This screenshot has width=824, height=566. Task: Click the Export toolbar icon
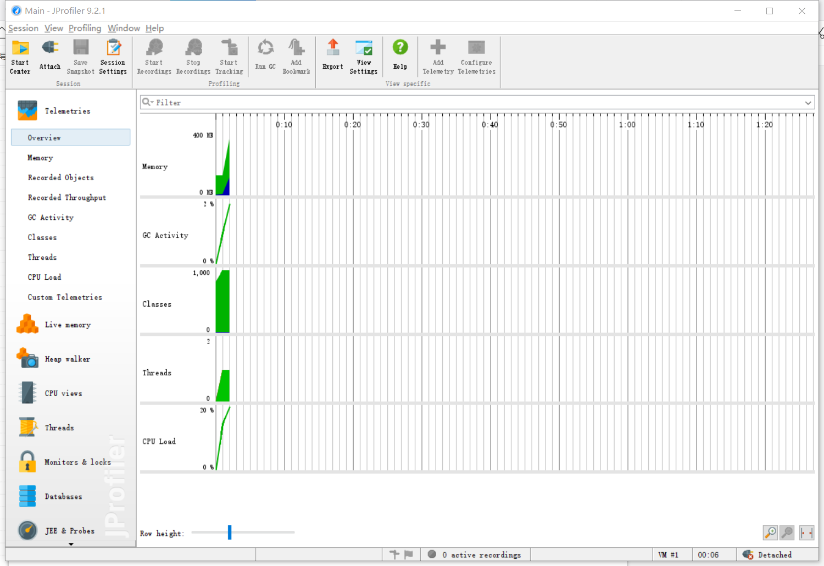(x=333, y=56)
